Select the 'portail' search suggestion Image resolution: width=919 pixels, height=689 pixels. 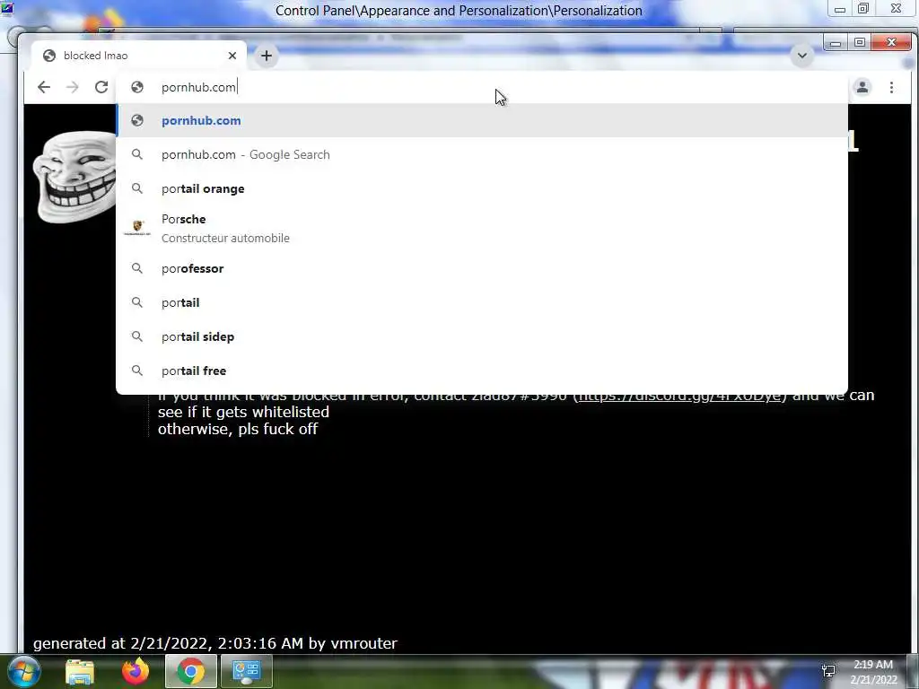coord(482,302)
